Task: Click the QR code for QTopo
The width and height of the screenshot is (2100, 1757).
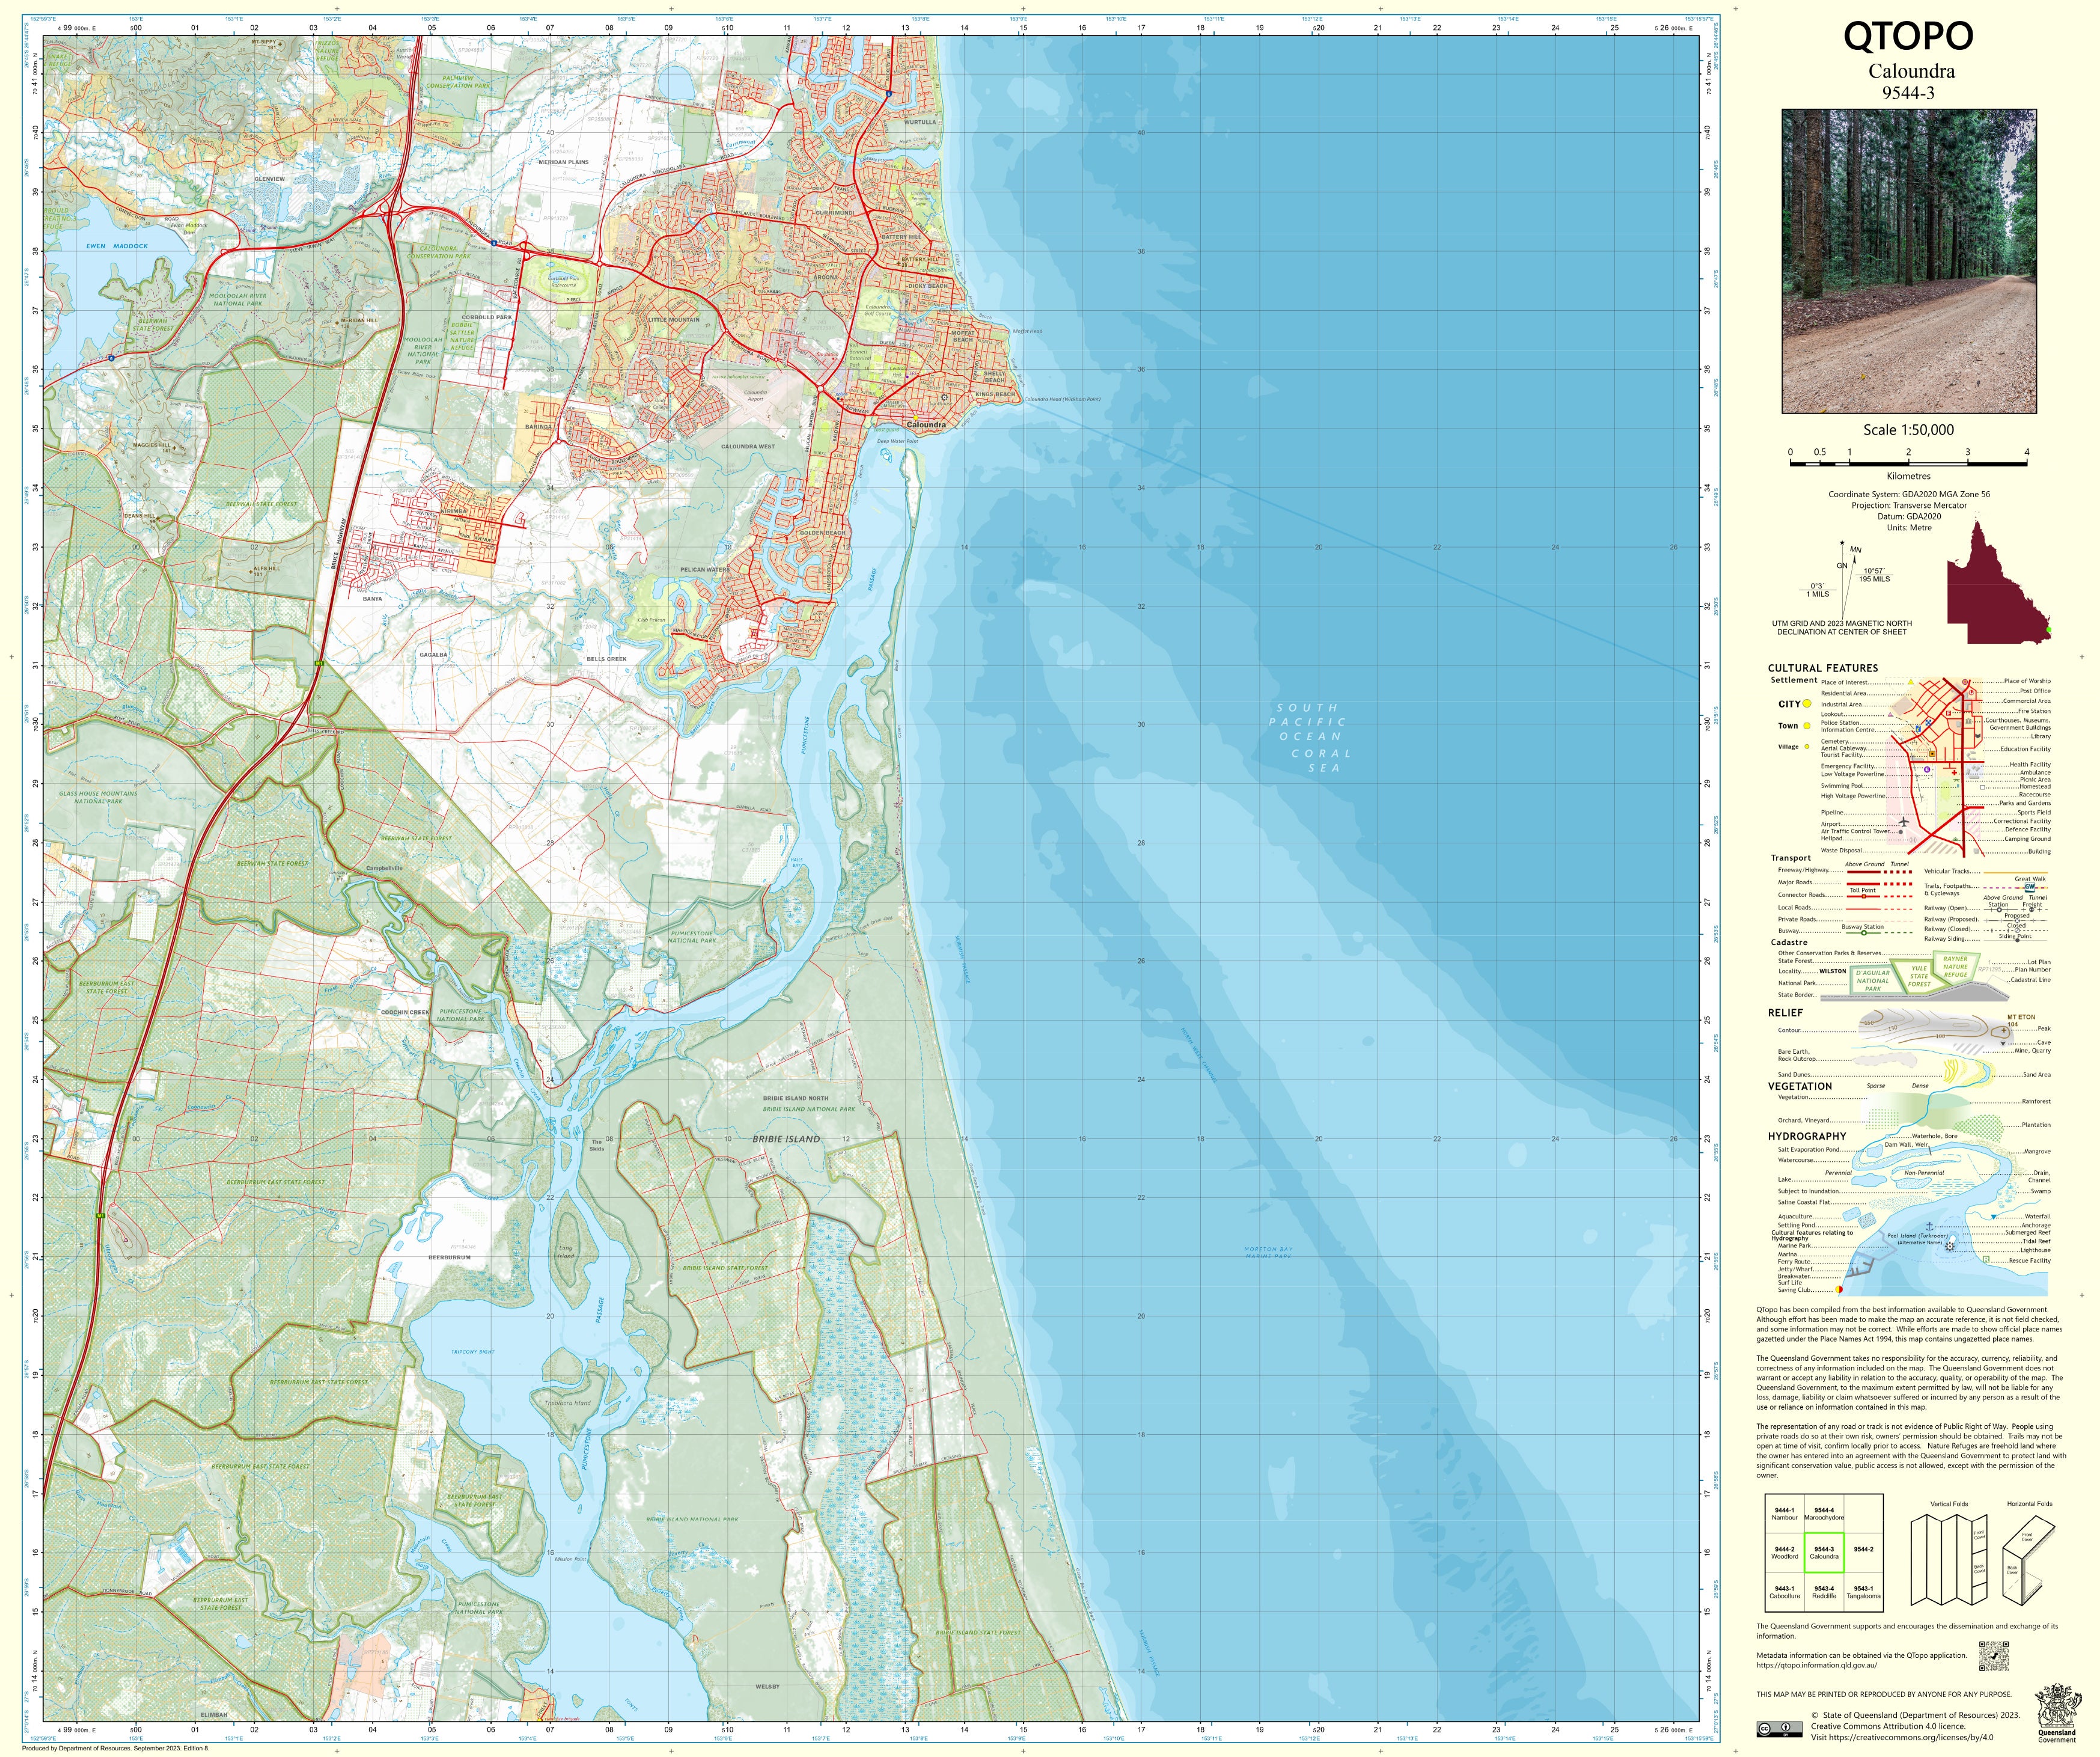Action: 1993,1656
